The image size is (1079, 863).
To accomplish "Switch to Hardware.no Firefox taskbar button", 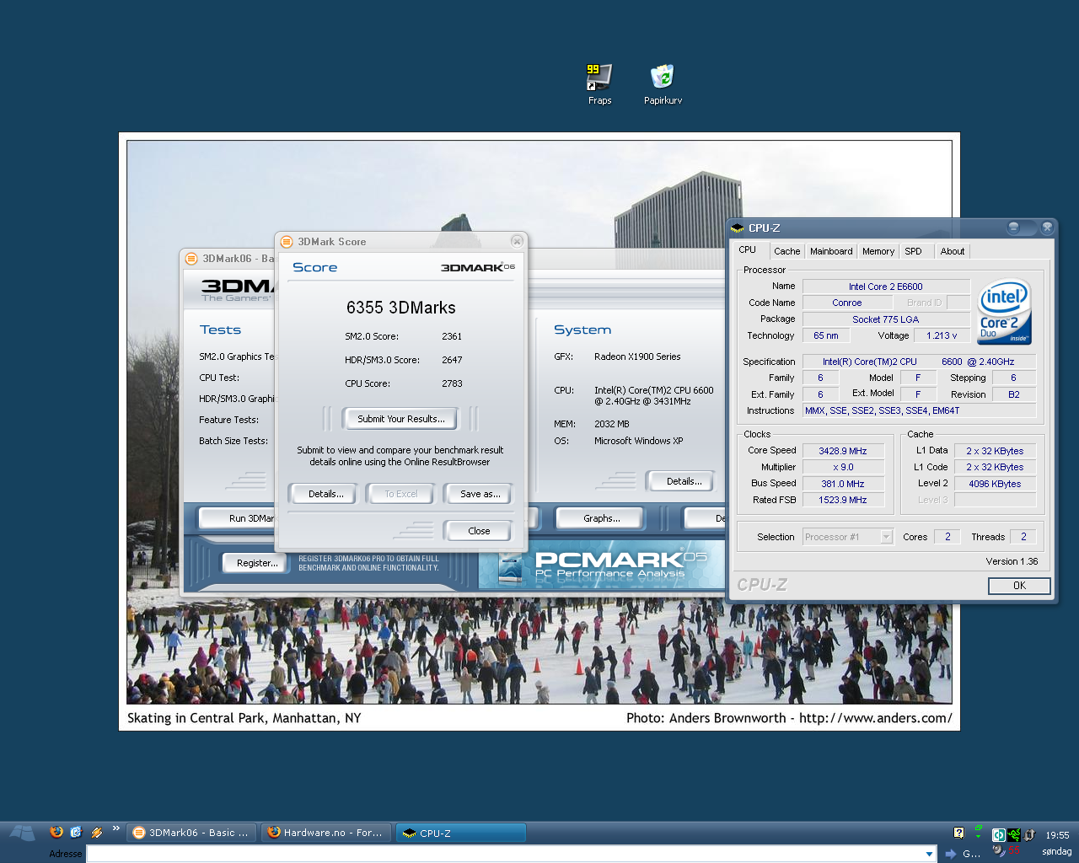I will click(x=326, y=833).
